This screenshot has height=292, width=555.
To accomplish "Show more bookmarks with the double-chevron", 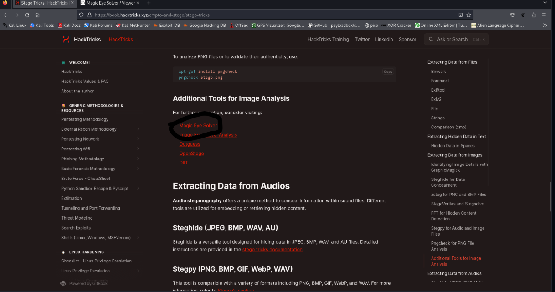I will pyautogui.click(x=545, y=26).
